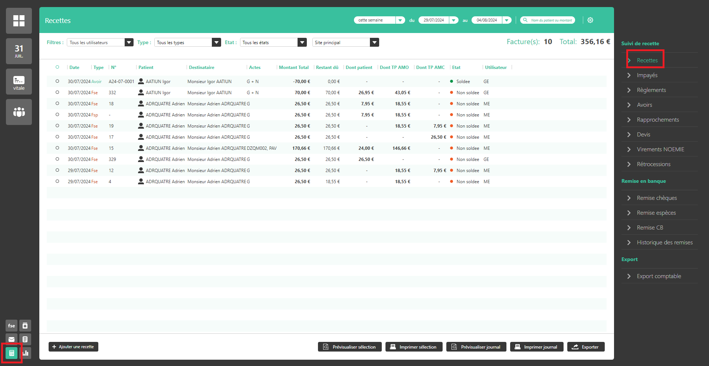The width and height of the screenshot is (709, 366).
Task: Select the row radio for invoice 332
Action: coord(57,92)
